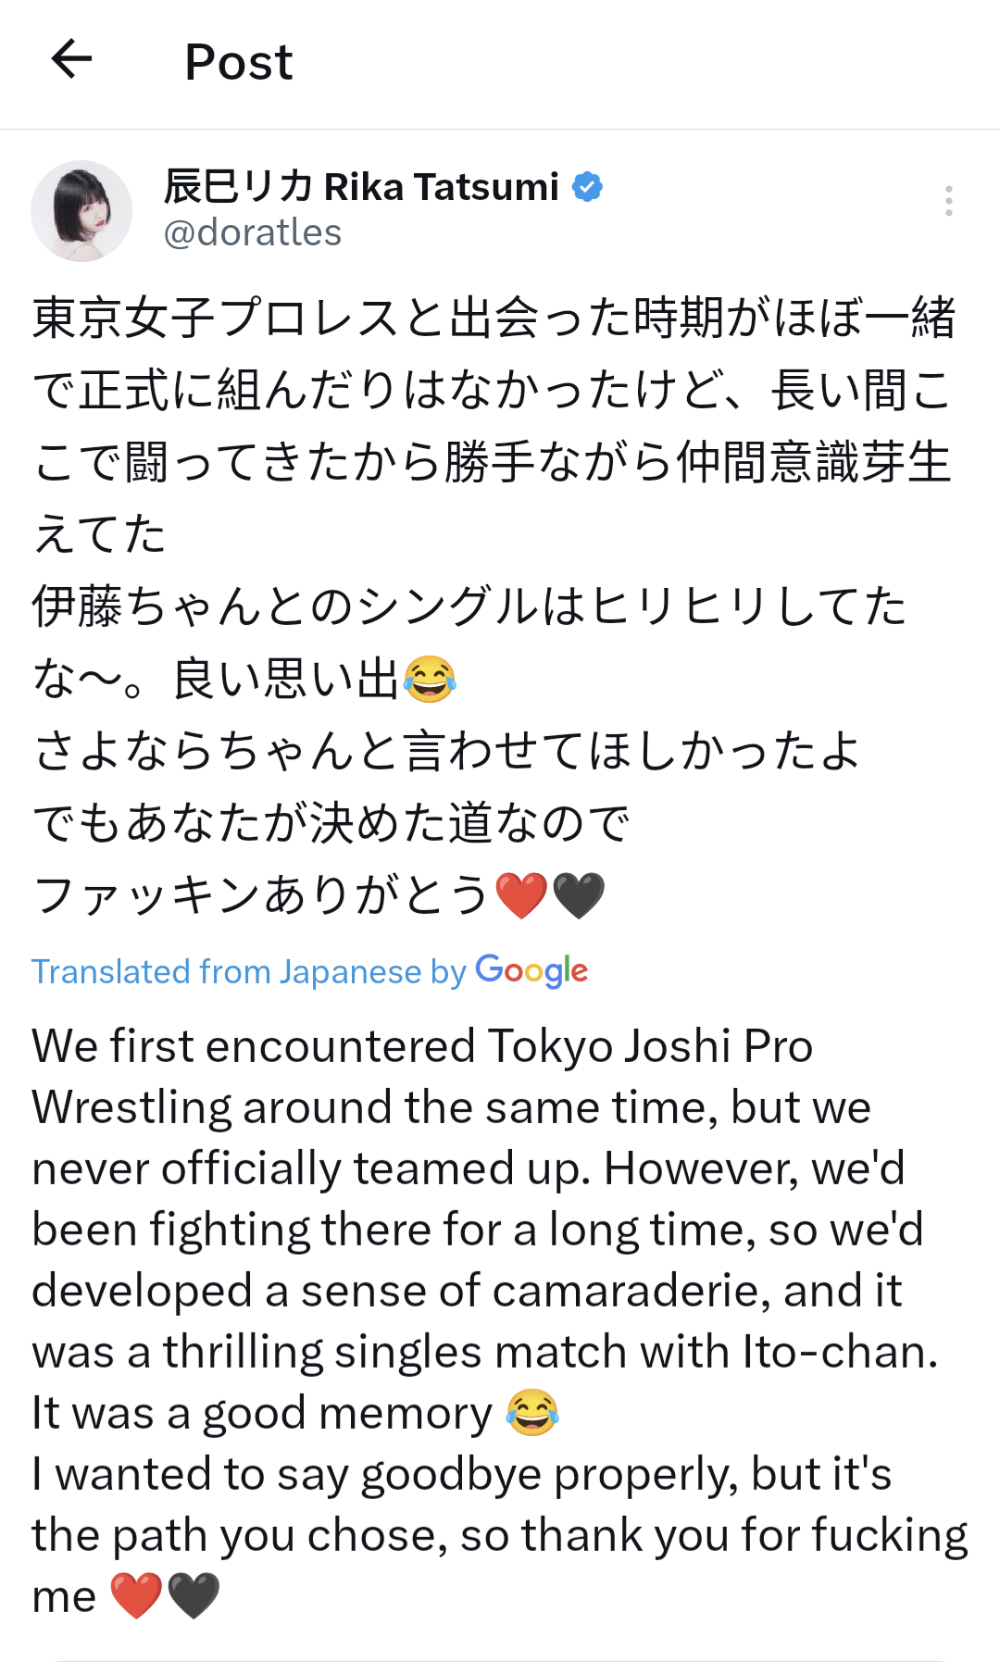Tap the Post header title
Screen dimensions: 1000x1662
pos(239,62)
